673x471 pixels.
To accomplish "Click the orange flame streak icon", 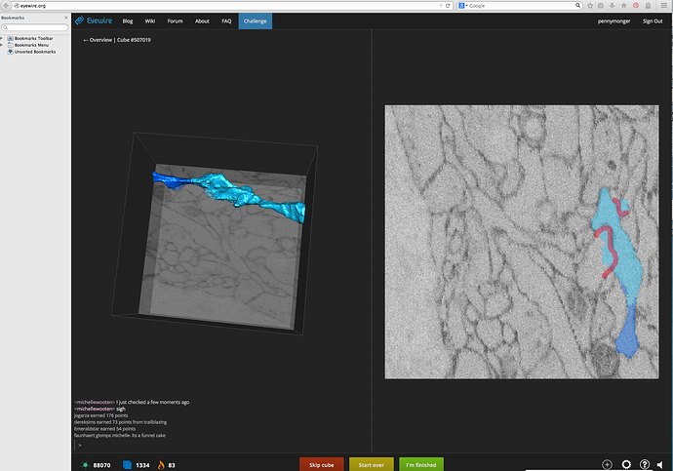I will (160, 465).
